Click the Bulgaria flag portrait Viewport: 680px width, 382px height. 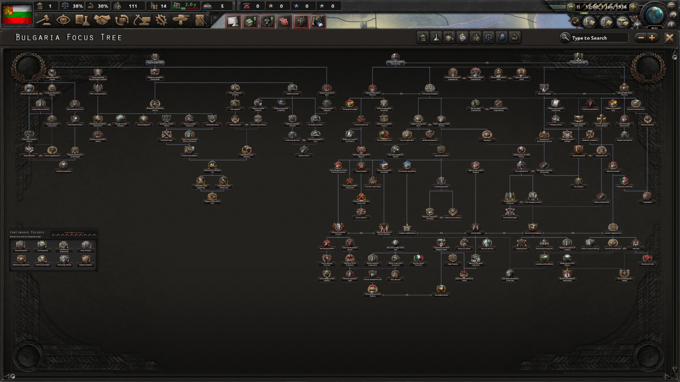(17, 14)
